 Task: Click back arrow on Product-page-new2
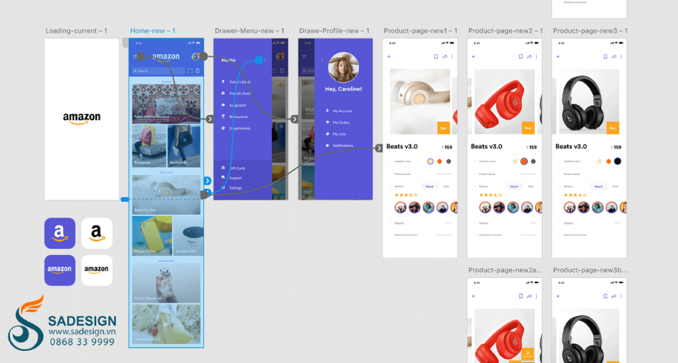(x=474, y=56)
